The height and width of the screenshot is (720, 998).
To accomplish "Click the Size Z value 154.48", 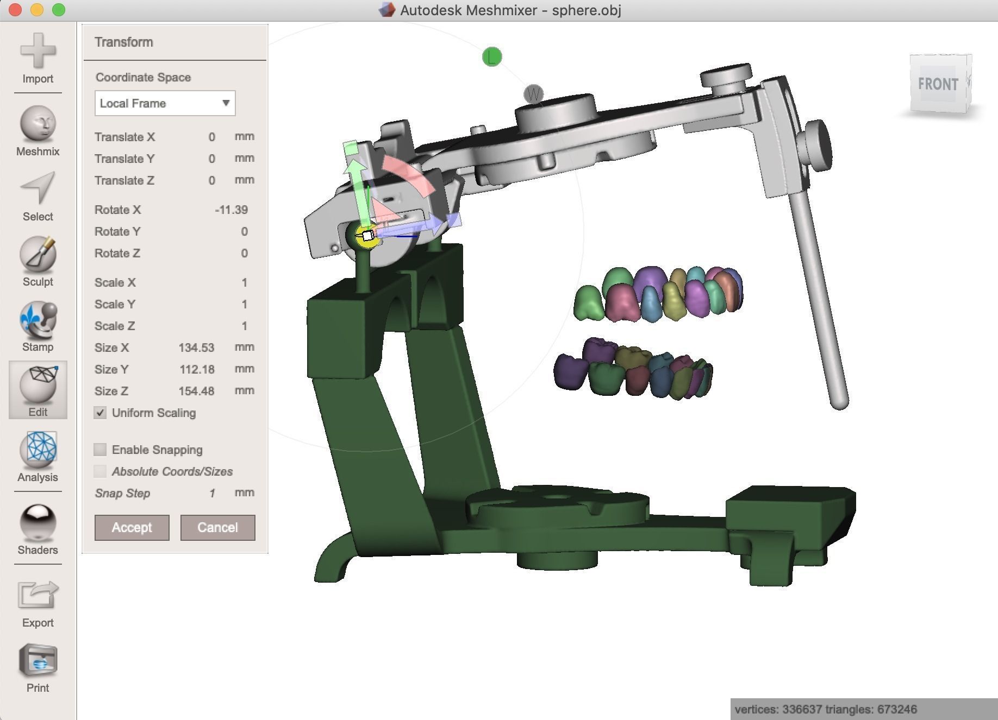I will [x=196, y=391].
